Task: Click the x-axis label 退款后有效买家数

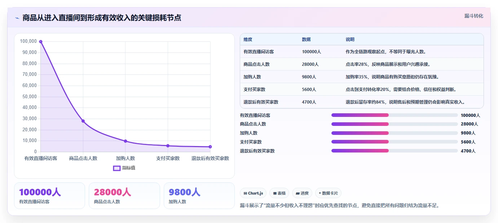Action: (210, 158)
